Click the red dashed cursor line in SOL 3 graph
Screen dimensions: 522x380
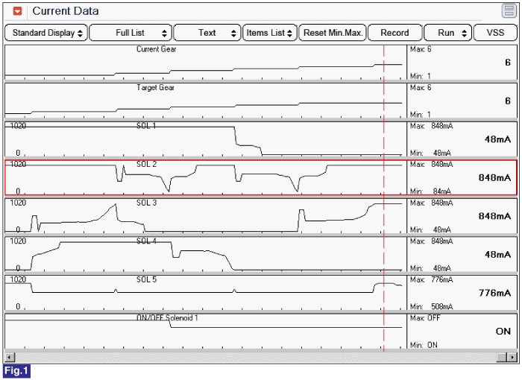(384, 216)
